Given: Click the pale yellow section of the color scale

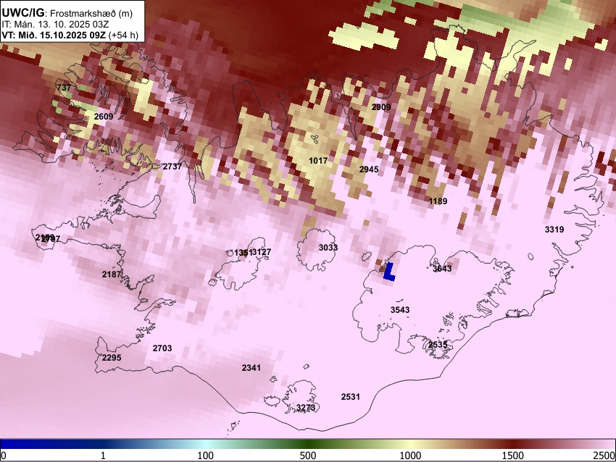Looking at the screenshot, I should click(x=410, y=445).
